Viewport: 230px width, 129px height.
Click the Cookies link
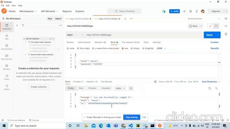click(x=215, y=42)
